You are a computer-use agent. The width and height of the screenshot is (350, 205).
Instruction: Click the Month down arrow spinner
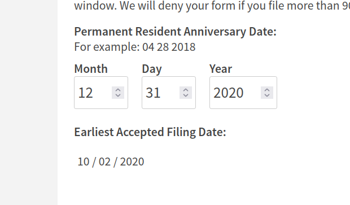(x=118, y=95)
